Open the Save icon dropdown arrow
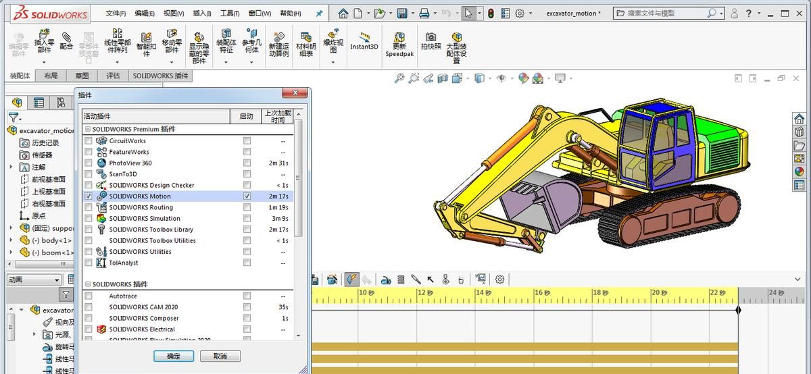 click(x=412, y=13)
